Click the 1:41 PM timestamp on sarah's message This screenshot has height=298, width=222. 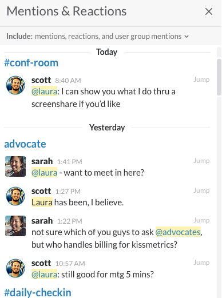pyautogui.click(x=70, y=162)
